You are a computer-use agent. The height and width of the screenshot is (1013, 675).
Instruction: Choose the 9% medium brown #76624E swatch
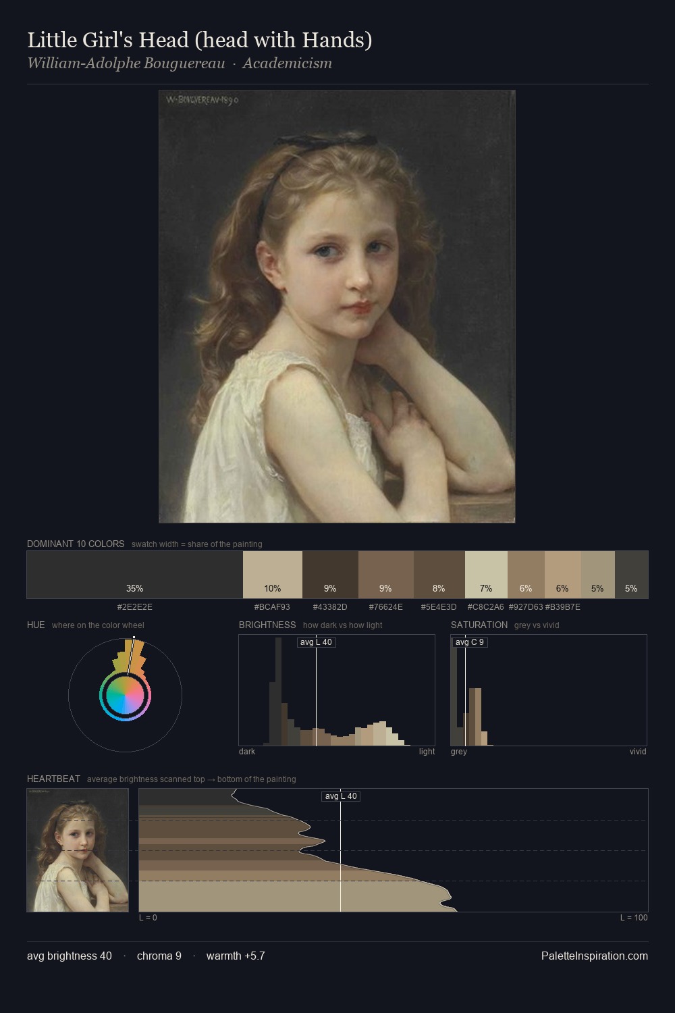[x=386, y=575]
